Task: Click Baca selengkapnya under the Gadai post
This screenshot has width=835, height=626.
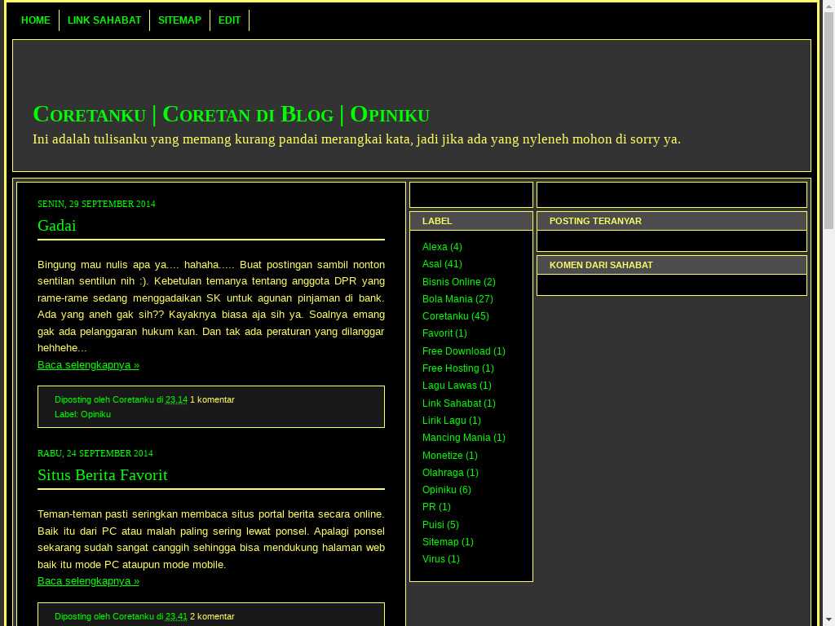Action: pyautogui.click(x=88, y=365)
